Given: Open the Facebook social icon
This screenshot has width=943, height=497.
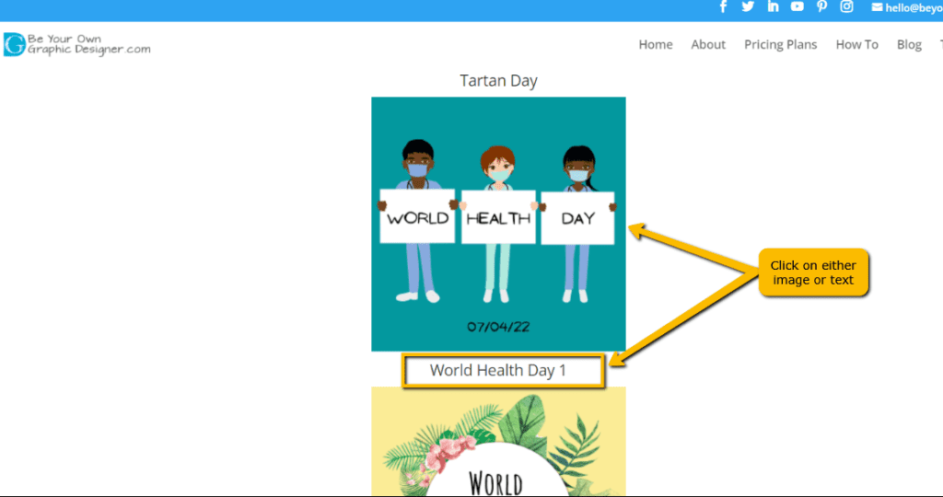Looking at the screenshot, I should point(723,6).
